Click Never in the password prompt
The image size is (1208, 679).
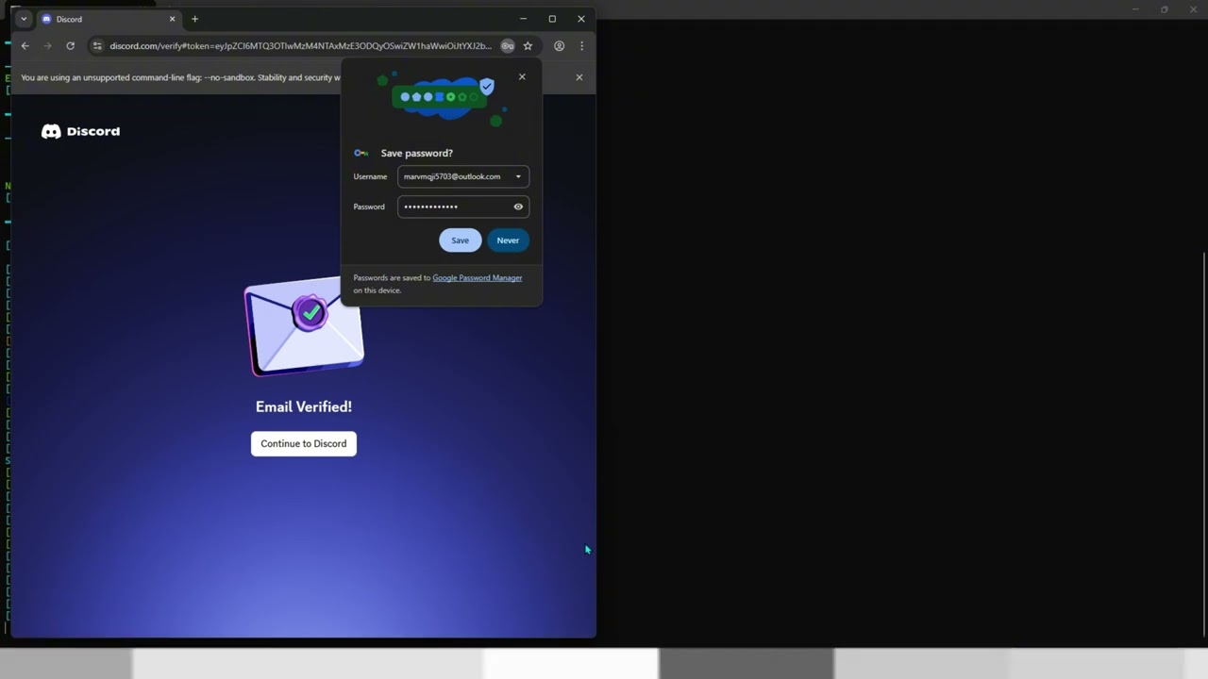tap(508, 240)
